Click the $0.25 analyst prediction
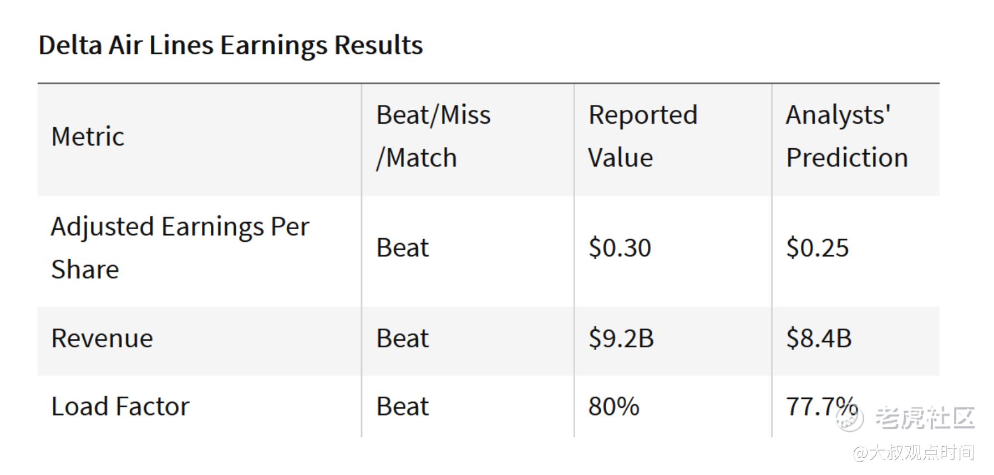Viewport: 994px width, 475px height. coord(817,248)
